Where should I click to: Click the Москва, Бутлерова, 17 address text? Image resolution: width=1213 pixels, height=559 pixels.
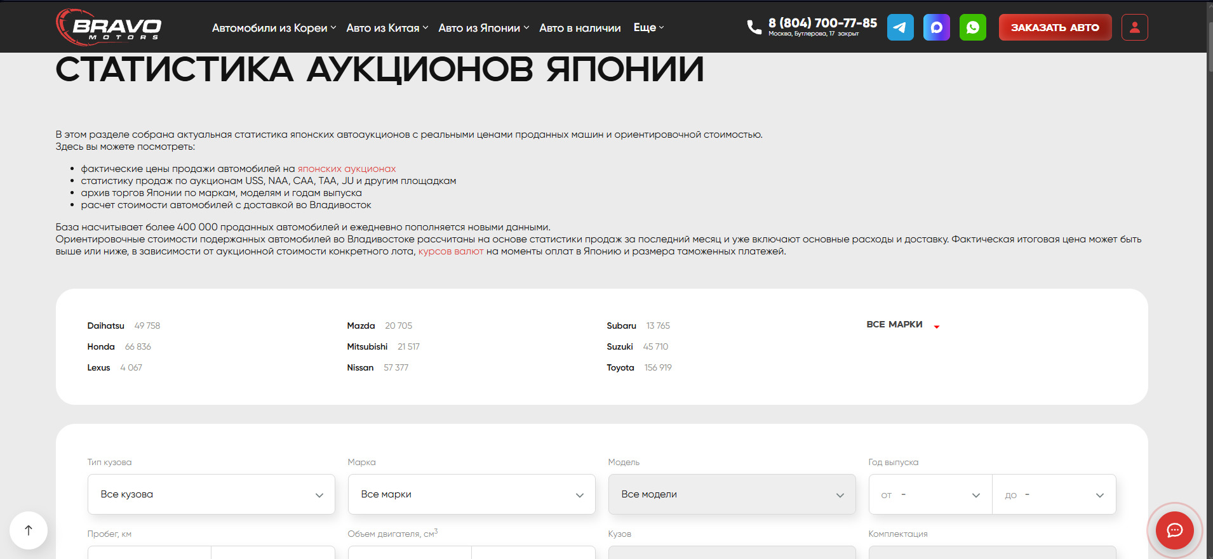(801, 34)
